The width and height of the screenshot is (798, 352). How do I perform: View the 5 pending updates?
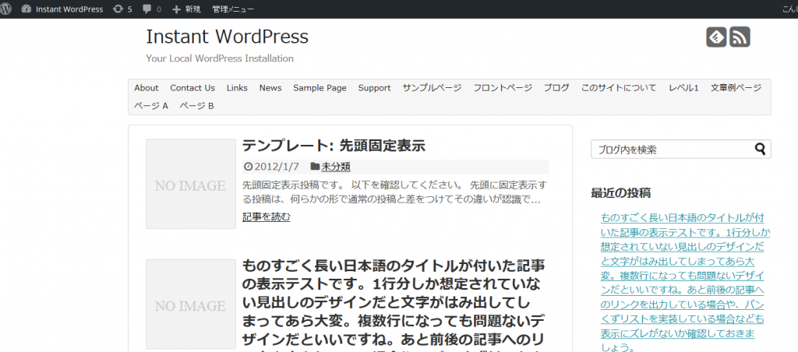pyautogui.click(x=122, y=9)
